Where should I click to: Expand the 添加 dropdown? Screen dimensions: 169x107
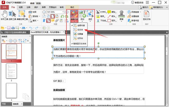[82, 22]
